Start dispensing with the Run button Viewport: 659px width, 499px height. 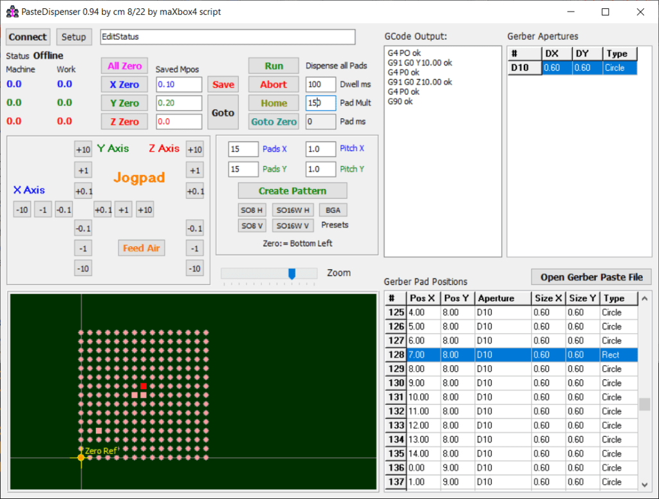274,66
